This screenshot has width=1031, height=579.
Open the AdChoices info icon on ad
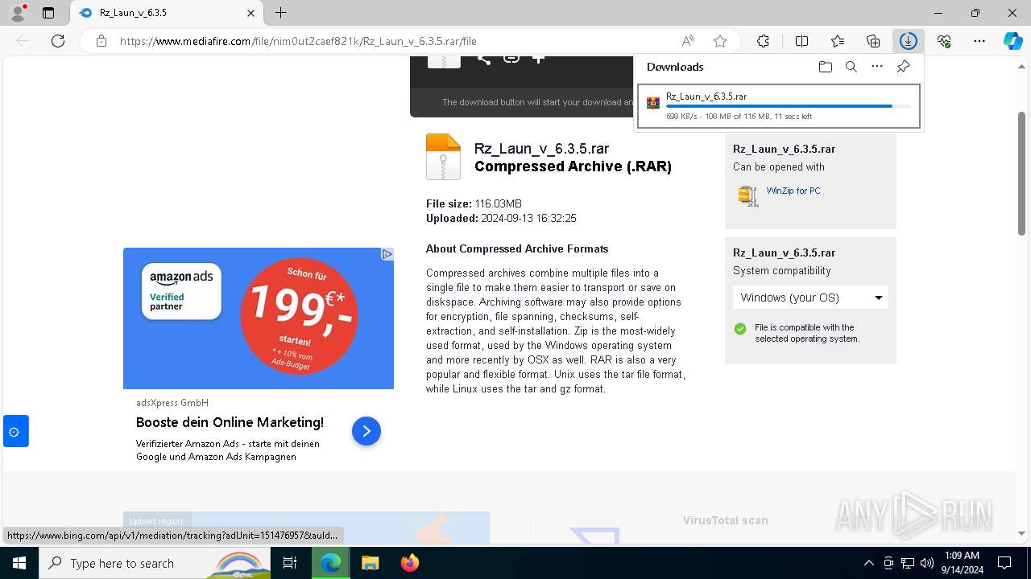pos(387,254)
